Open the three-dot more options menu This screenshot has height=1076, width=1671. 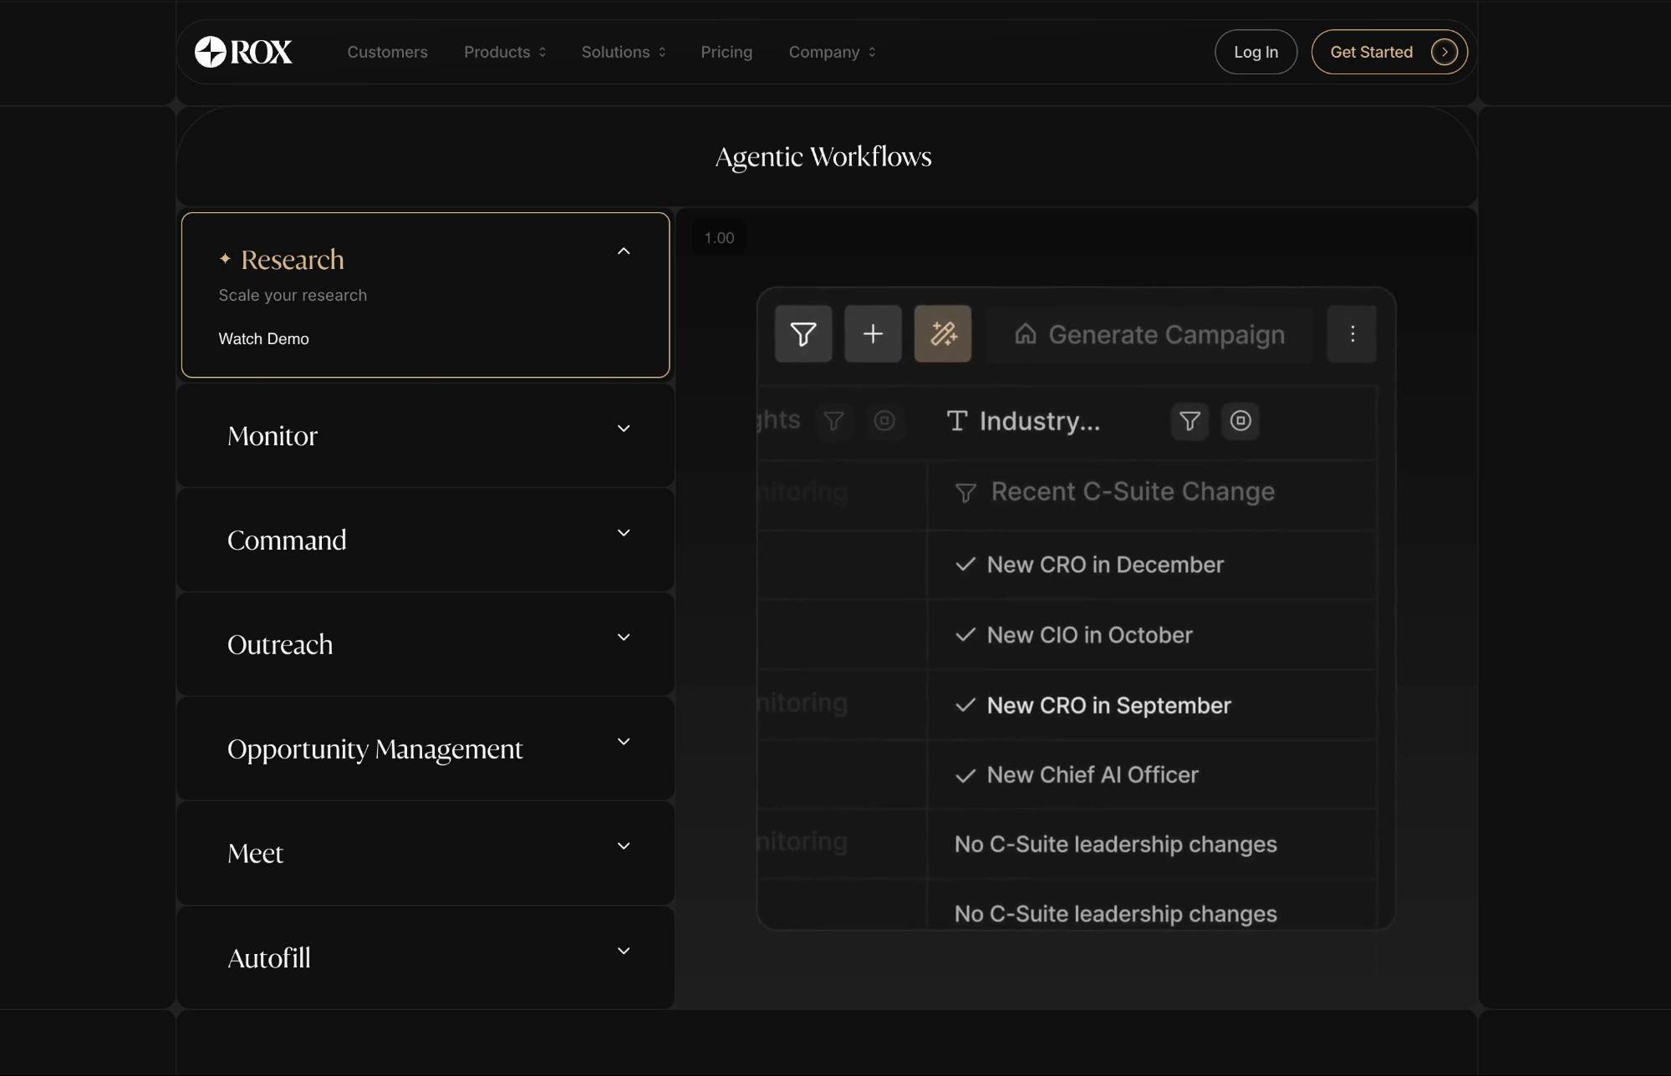(x=1352, y=334)
